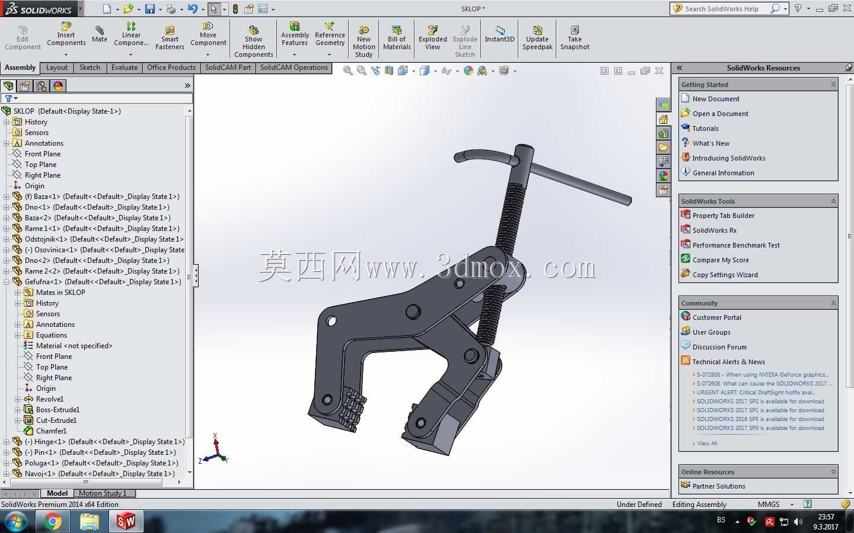Collapse the task pane with chevrons
854x533 pixels.
click(680, 68)
